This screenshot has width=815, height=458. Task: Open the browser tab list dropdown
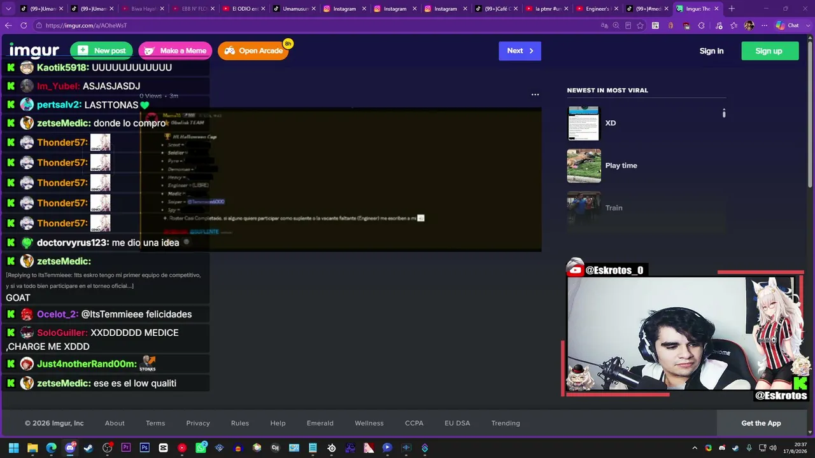click(x=8, y=9)
